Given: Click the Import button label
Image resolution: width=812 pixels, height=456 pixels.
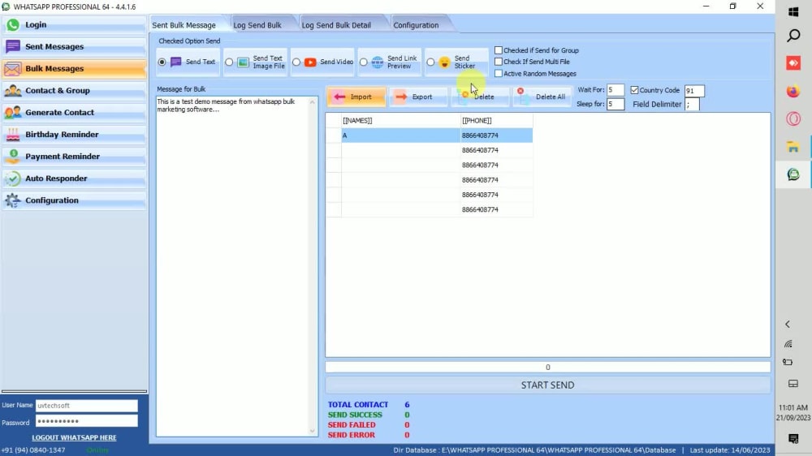Looking at the screenshot, I should tap(361, 97).
